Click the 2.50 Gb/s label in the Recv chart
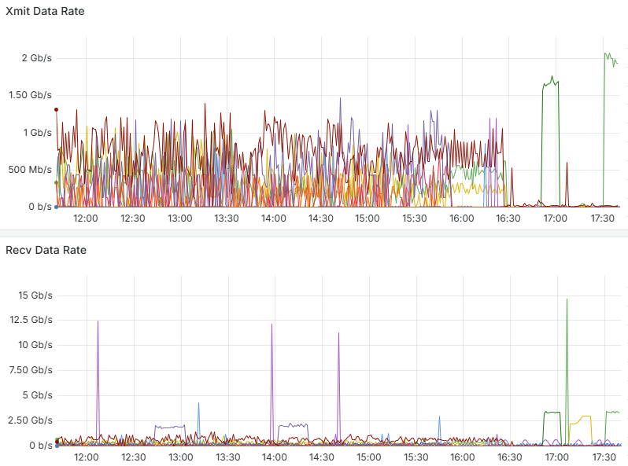628x466 pixels. pyautogui.click(x=31, y=420)
